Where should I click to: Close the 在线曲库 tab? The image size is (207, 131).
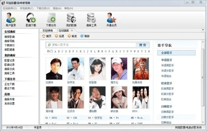[x=72, y=30]
